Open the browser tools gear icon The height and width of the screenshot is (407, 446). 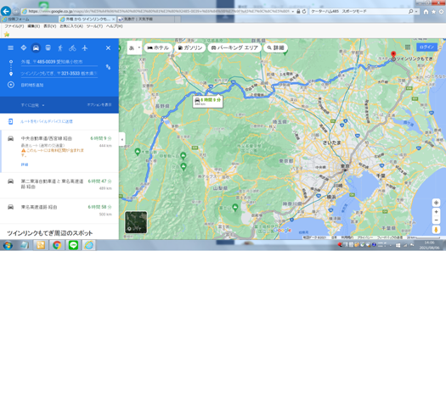442,12
